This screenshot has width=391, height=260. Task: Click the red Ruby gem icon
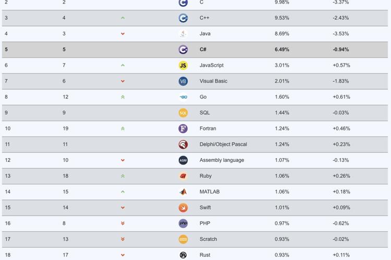[183, 176]
